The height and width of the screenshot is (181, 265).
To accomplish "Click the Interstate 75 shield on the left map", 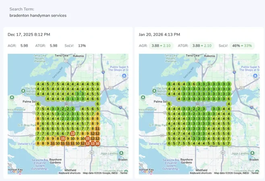I will (103, 72).
